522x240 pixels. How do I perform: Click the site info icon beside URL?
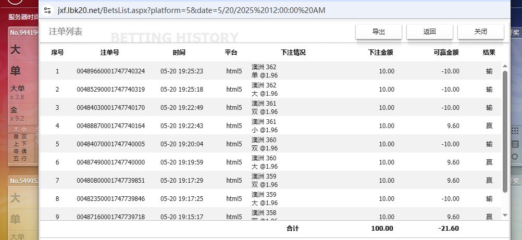[48, 10]
